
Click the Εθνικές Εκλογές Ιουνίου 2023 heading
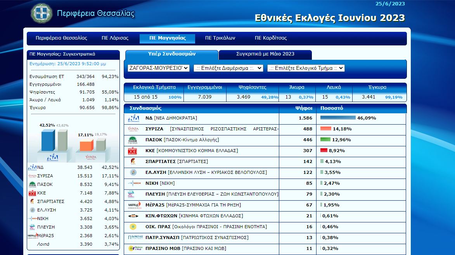click(330, 18)
